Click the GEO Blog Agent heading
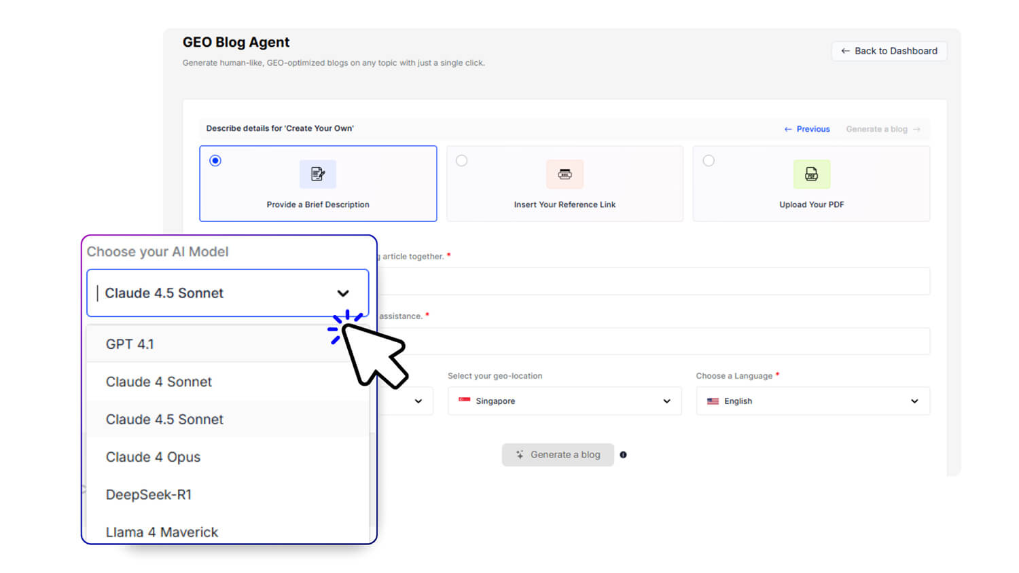 236,42
